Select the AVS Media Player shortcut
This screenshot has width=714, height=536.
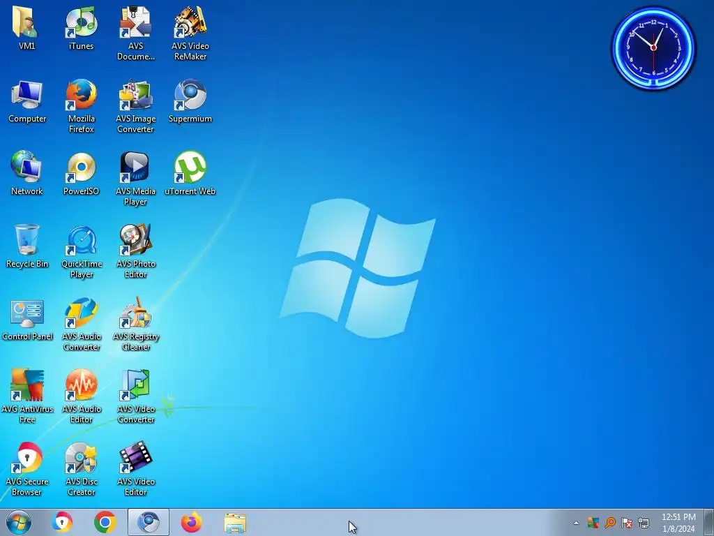136,179
